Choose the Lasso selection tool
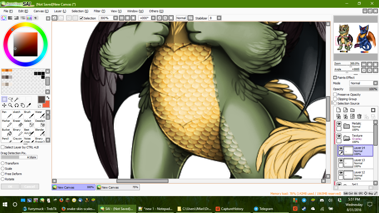This screenshot has width=379, height=213. (11, 99)
